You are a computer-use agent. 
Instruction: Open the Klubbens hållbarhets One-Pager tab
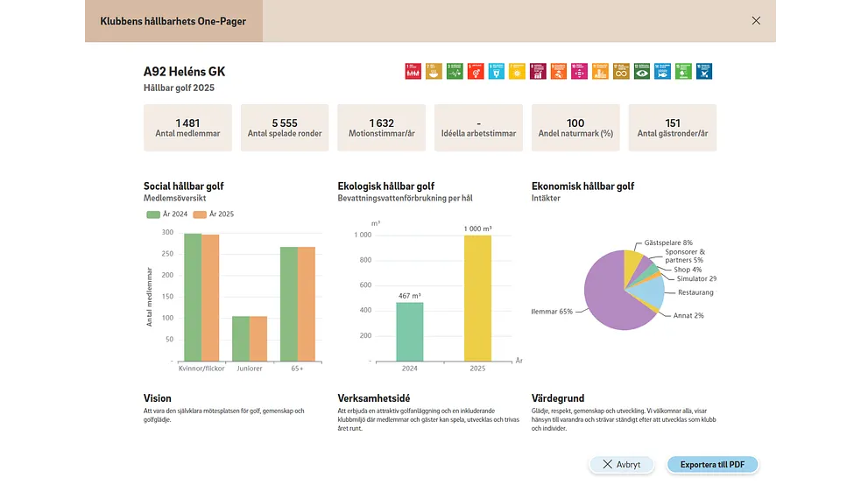[173, 21]
